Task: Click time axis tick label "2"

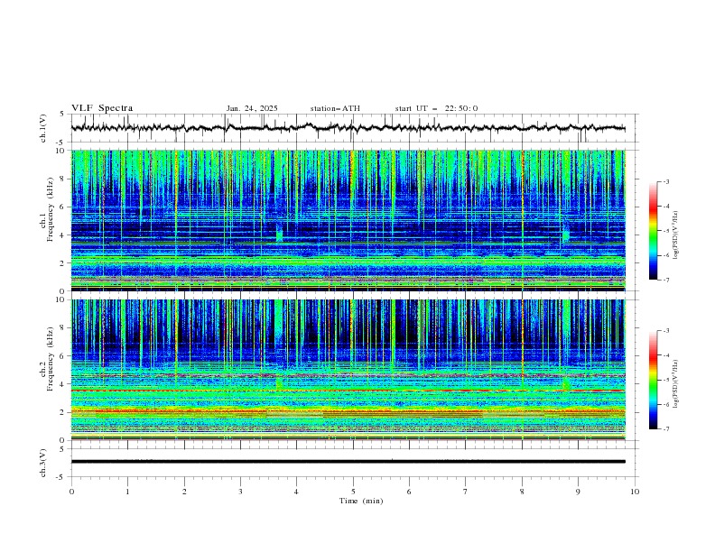Action: pos(184,492)
